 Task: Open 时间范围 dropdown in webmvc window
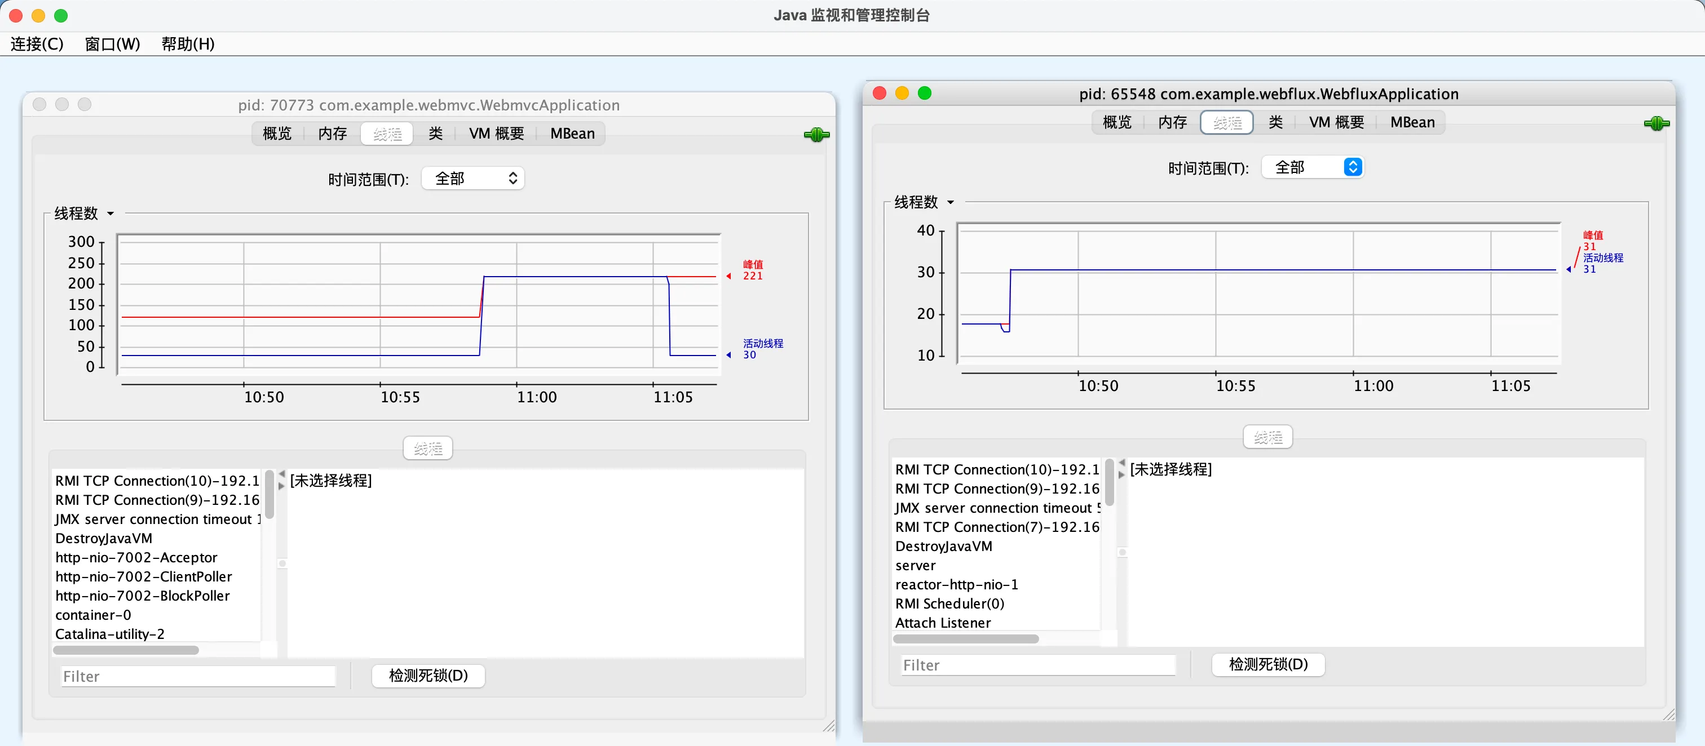473,179
